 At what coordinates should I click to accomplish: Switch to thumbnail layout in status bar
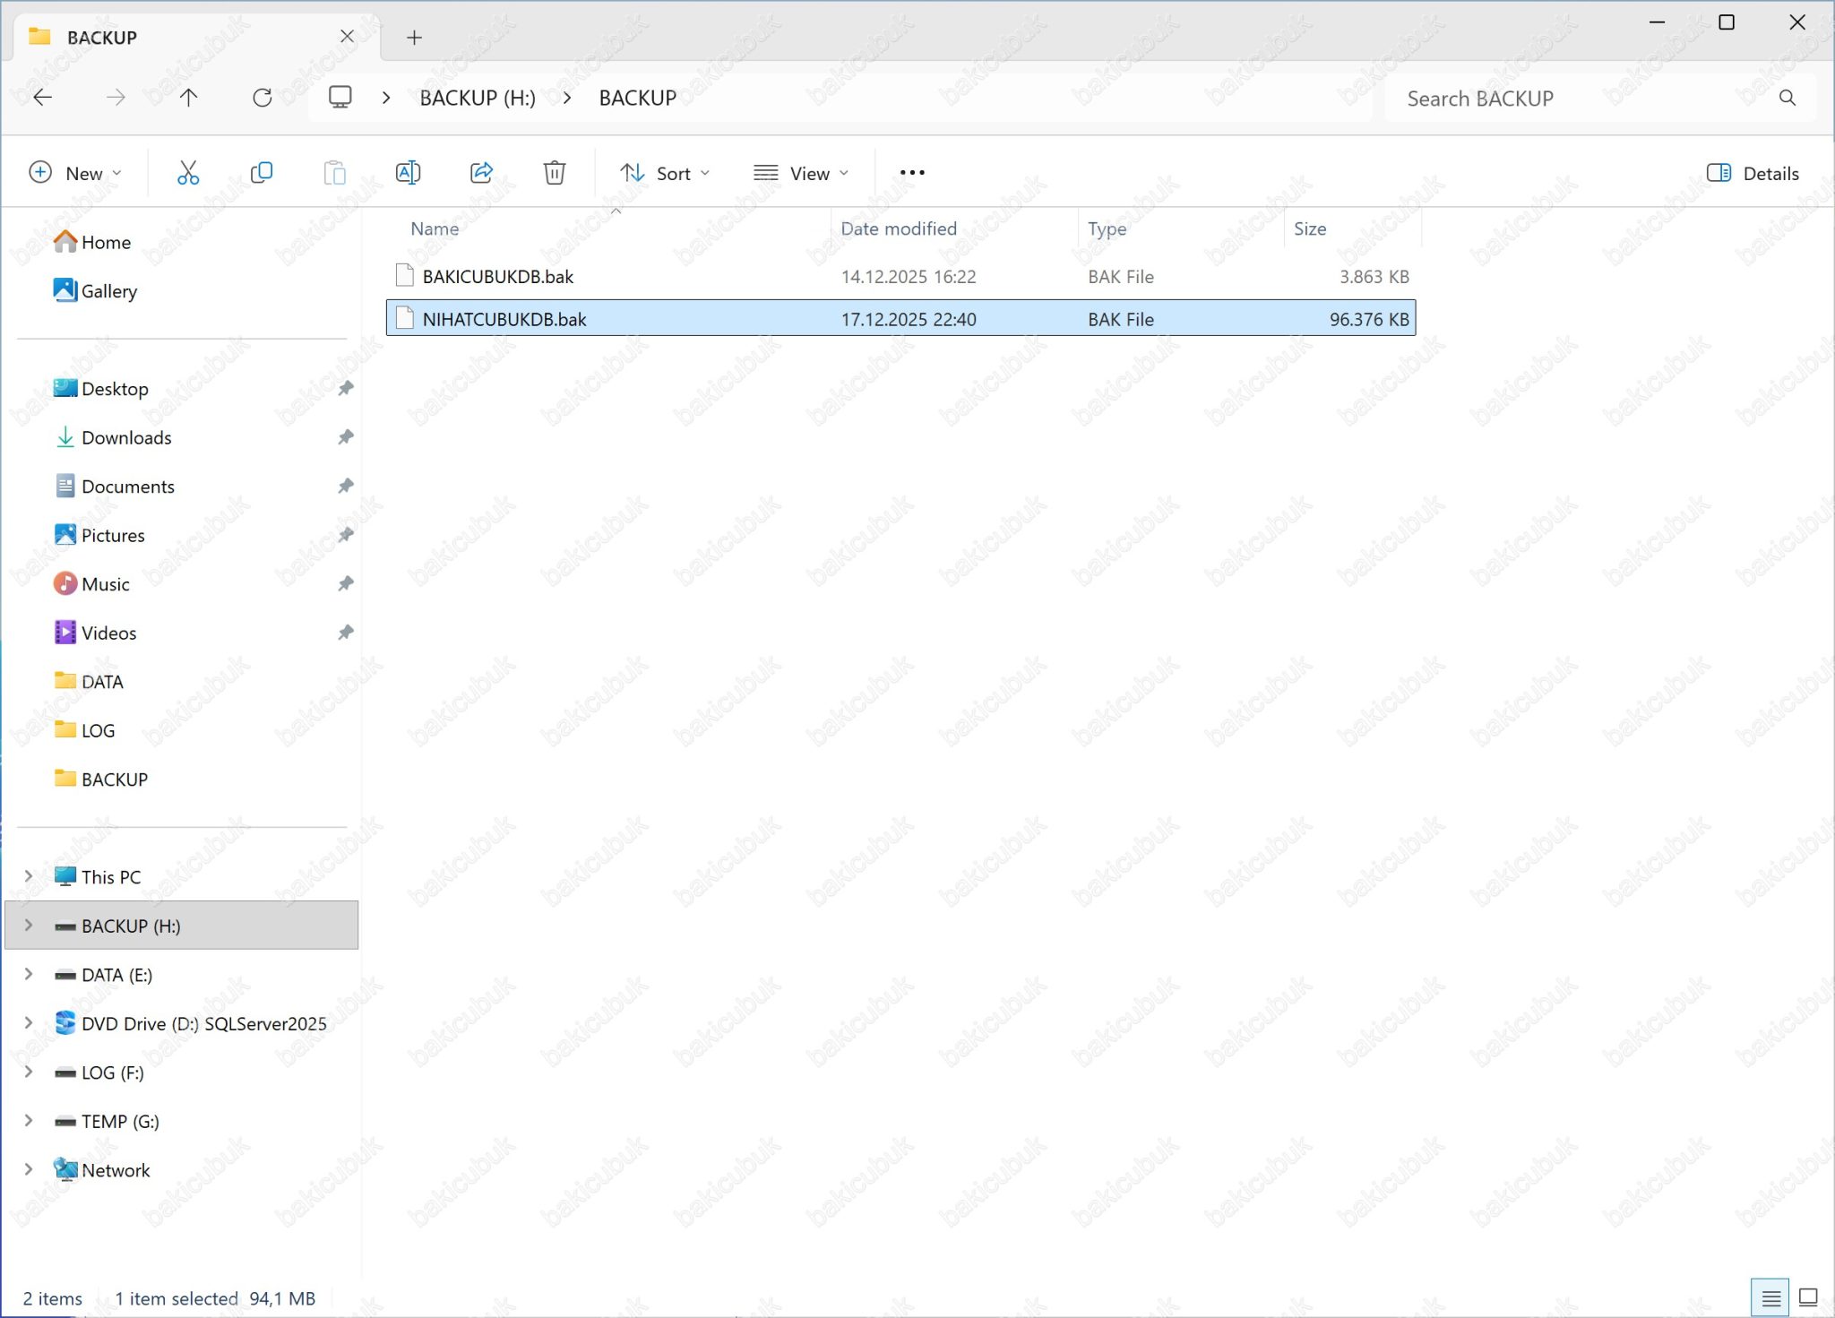1807,1296
